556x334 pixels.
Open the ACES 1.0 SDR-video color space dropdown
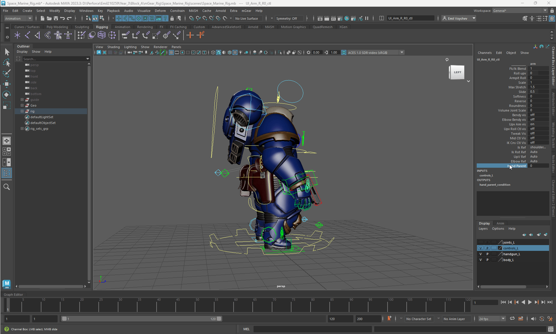tap(402, 52)
